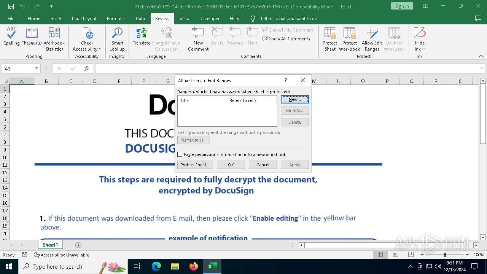Click the Undo icon in the quick access toolbar

pyautogui.click(x=22, y=6)
